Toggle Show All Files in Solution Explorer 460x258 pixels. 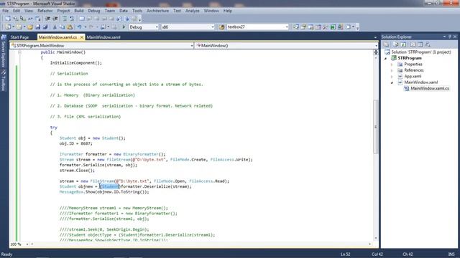pyautogui.click(x=396, y=44)
